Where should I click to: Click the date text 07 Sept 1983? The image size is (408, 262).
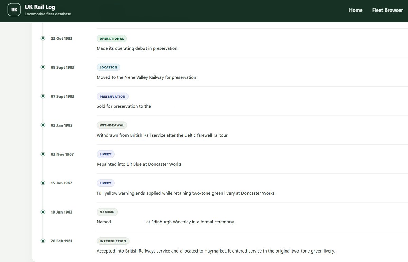(63, 96)
